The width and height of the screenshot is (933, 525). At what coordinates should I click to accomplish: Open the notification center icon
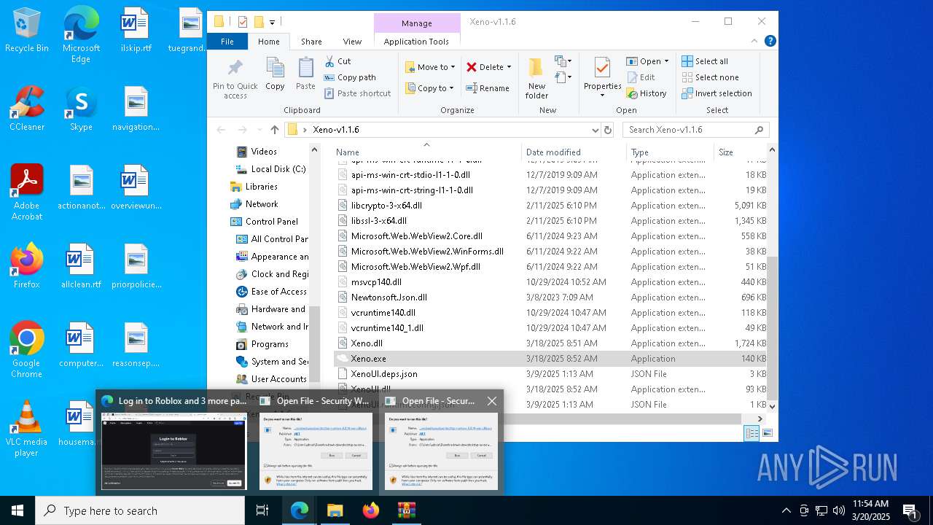point(910,510)
